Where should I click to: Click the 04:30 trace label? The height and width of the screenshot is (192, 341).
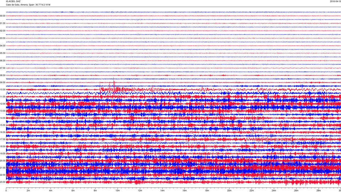coord(2,46)
